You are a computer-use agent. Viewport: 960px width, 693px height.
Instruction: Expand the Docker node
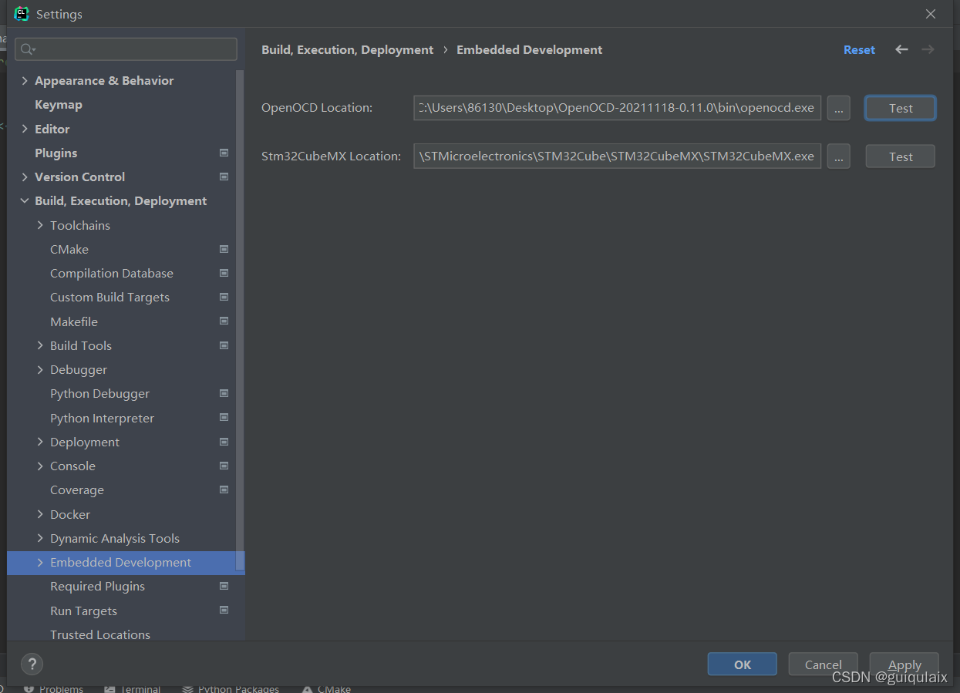40,514
